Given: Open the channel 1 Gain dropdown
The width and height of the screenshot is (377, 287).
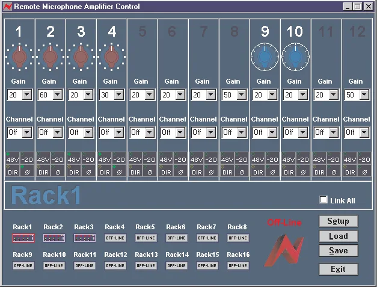Looking at the screenshot, I should [20, 95].
